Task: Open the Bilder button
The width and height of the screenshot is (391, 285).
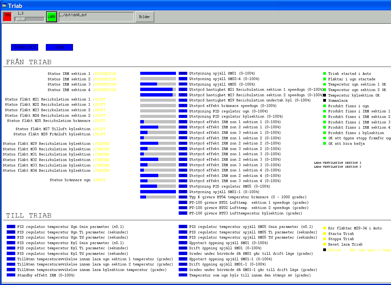Action: pyautogui.click(x=145, y=17)
